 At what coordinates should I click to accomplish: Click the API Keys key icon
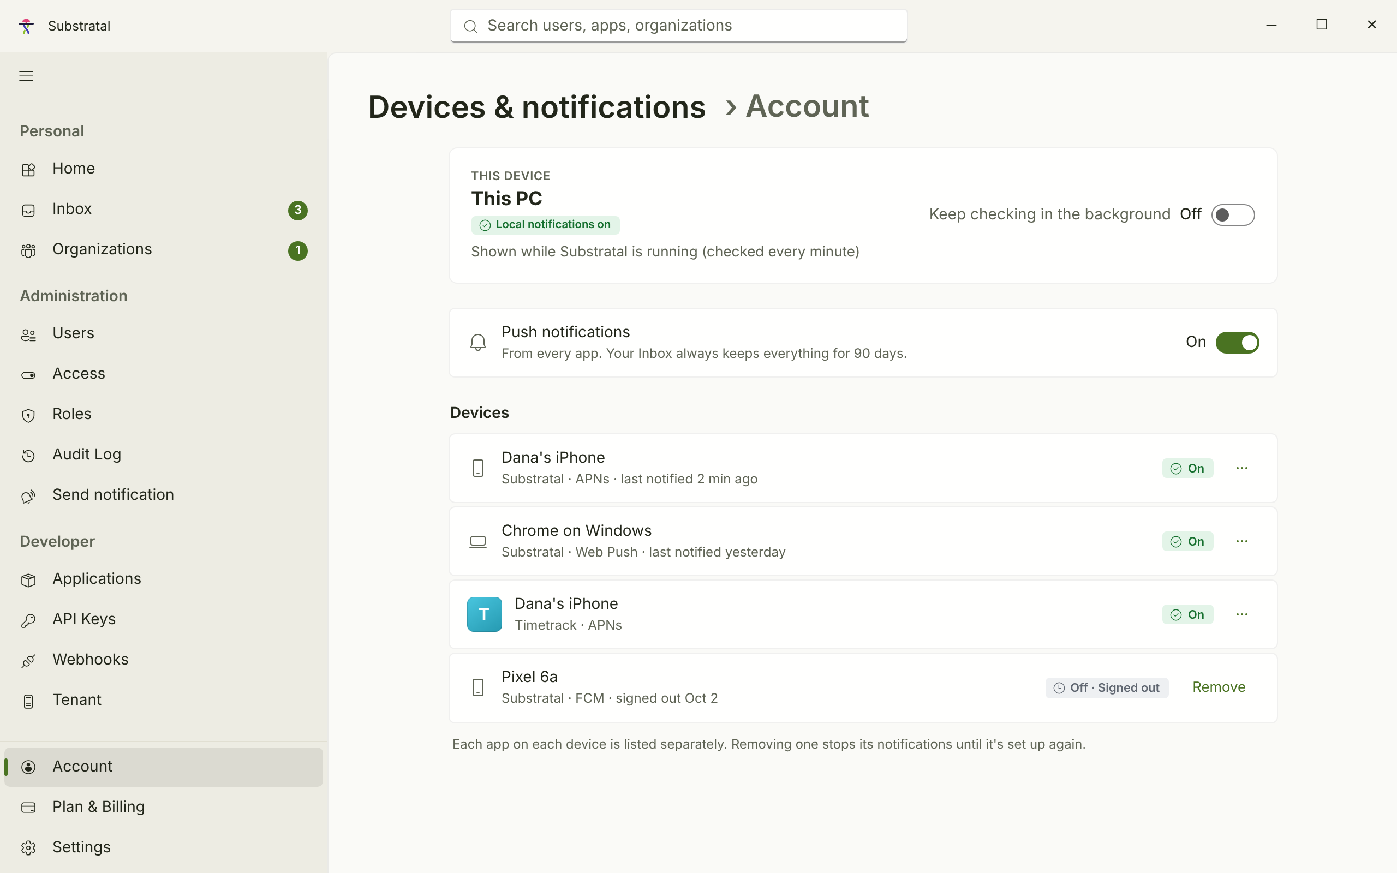coord(28,620)
